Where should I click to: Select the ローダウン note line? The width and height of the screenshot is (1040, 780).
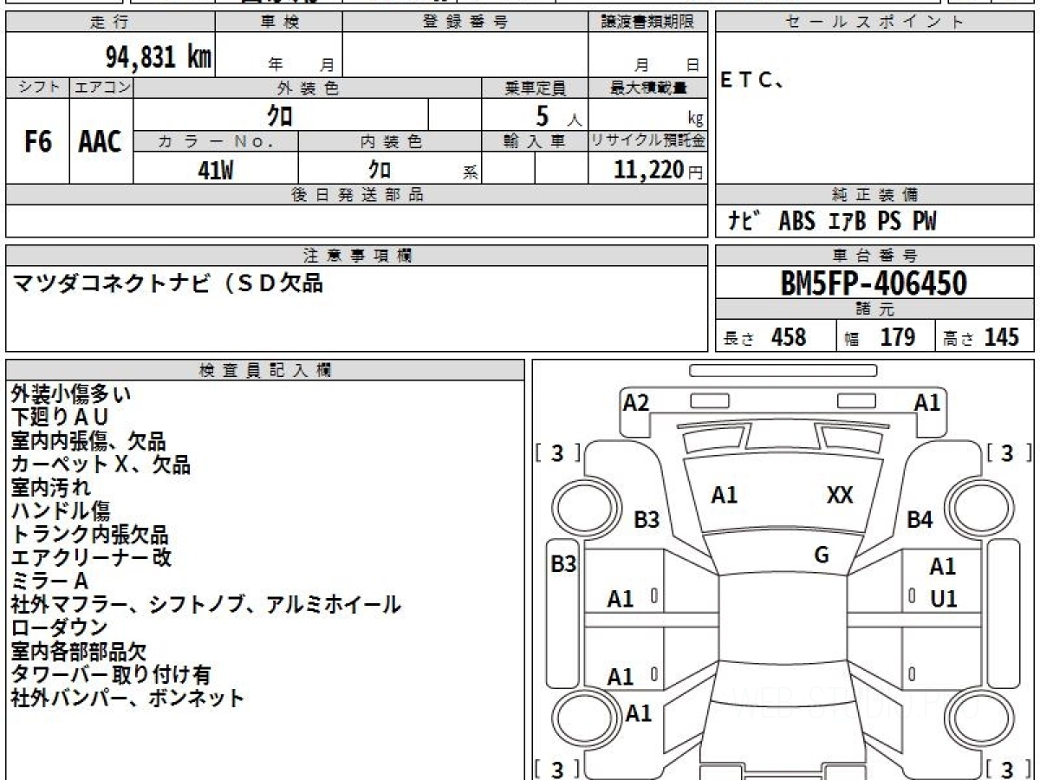(x=60, y=627)
